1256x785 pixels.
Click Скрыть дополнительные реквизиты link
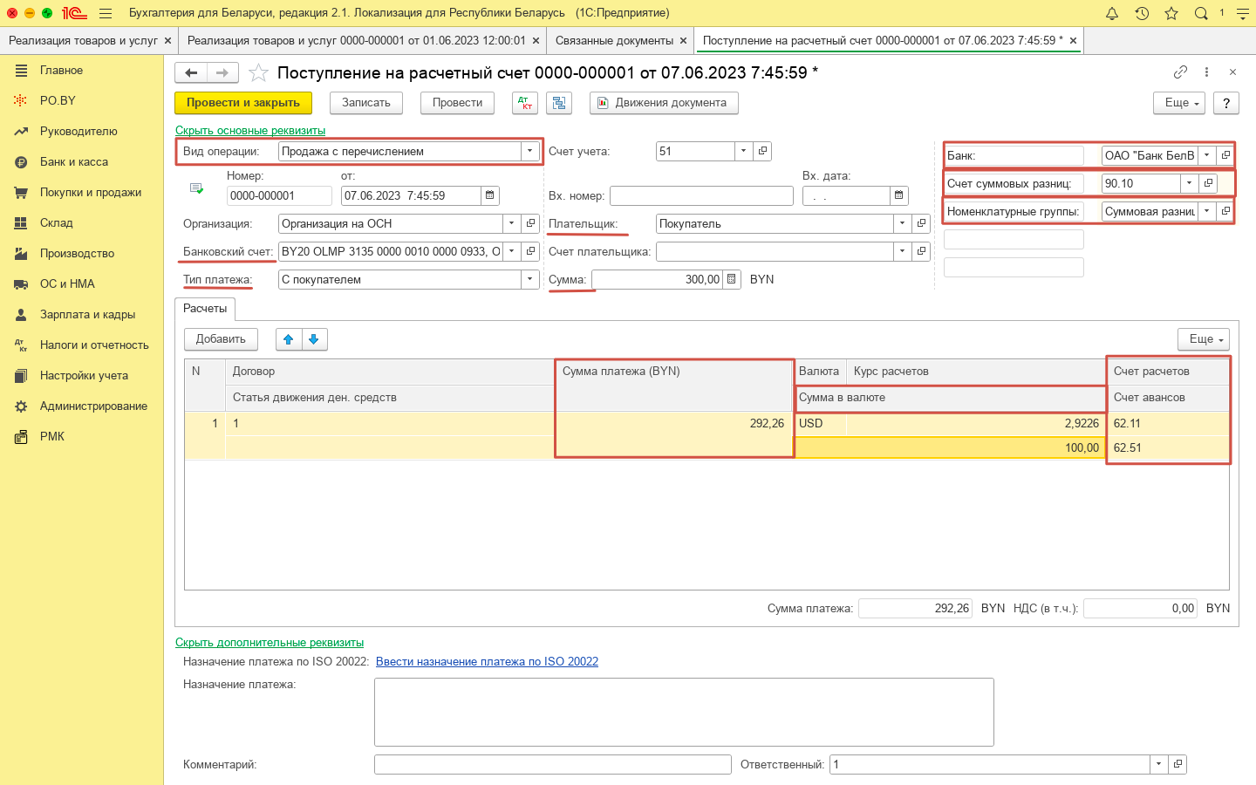[270, 642]
